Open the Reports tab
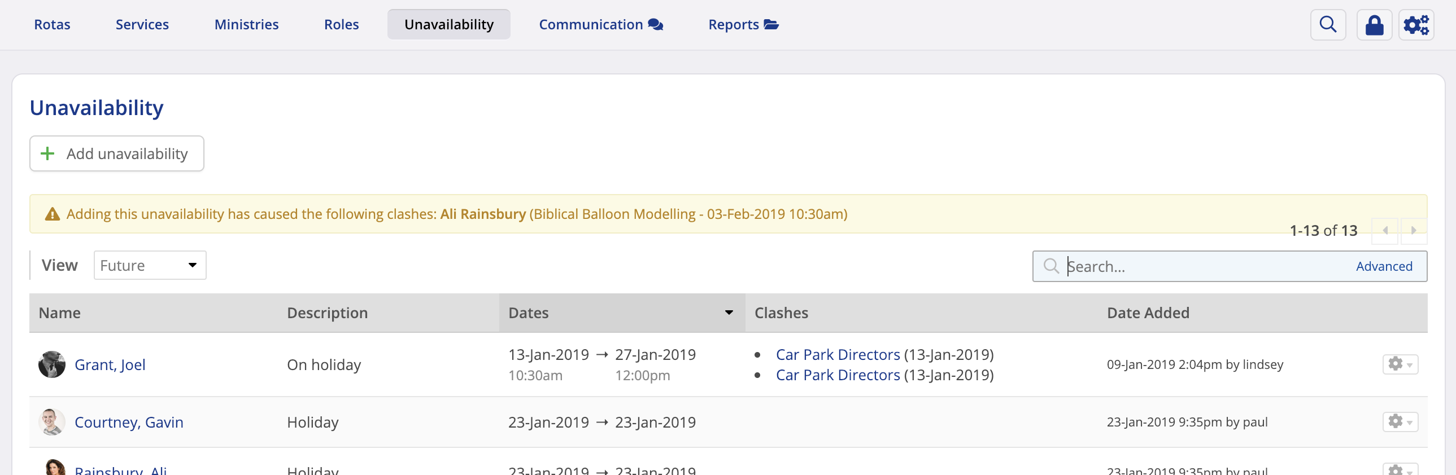This screenshot has height=475, width=1456. tap(743, 25)
